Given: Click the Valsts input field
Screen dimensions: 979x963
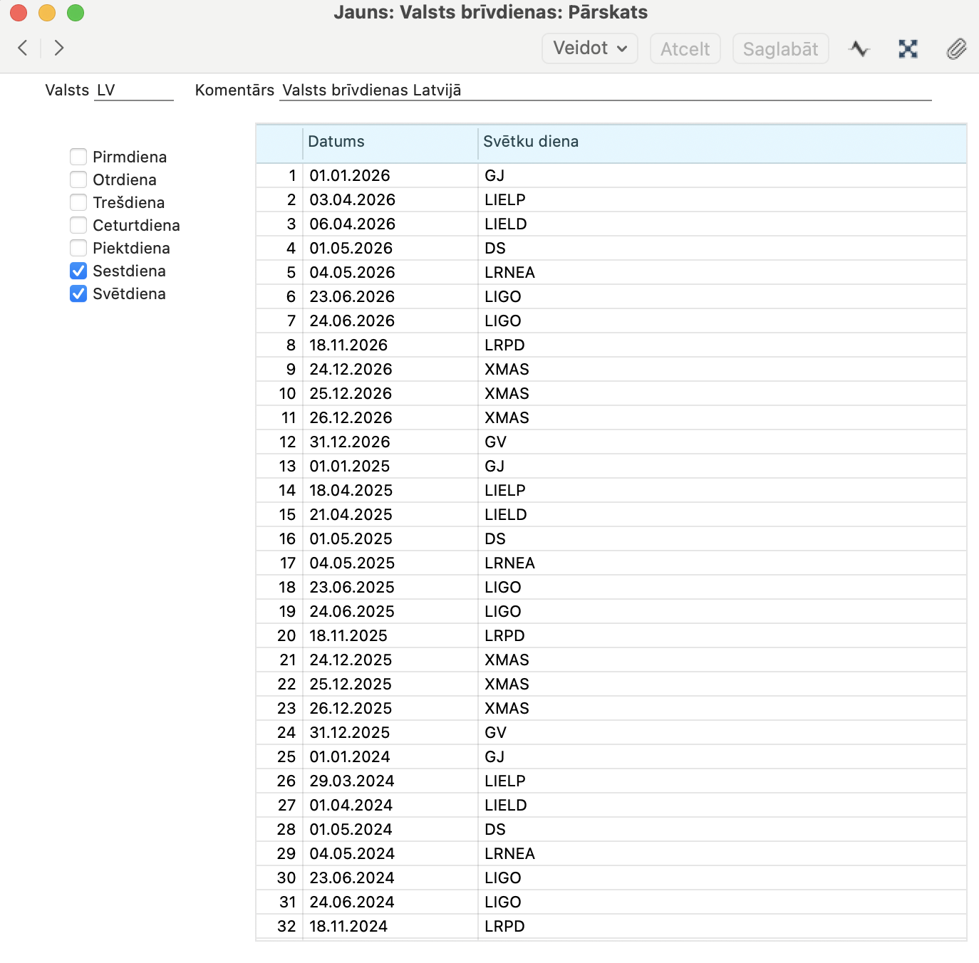Looking at the screenshot, I should pos(134,90).
